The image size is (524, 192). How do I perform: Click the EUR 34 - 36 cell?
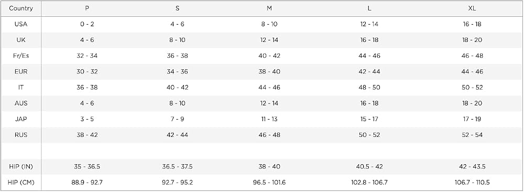coord(178,71)
